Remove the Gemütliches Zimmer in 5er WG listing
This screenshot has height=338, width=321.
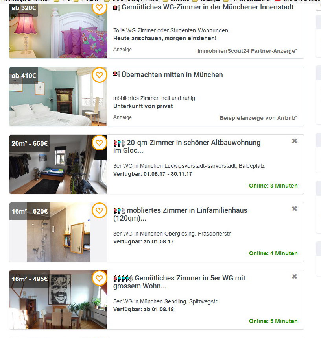[294, 276]
